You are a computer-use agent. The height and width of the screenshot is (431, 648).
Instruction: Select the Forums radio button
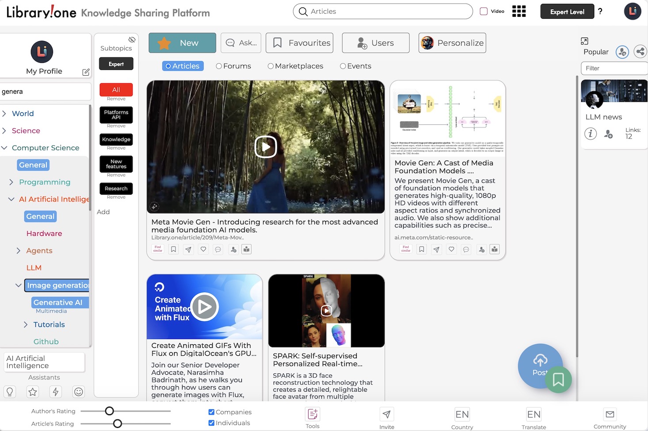(218, 65)
